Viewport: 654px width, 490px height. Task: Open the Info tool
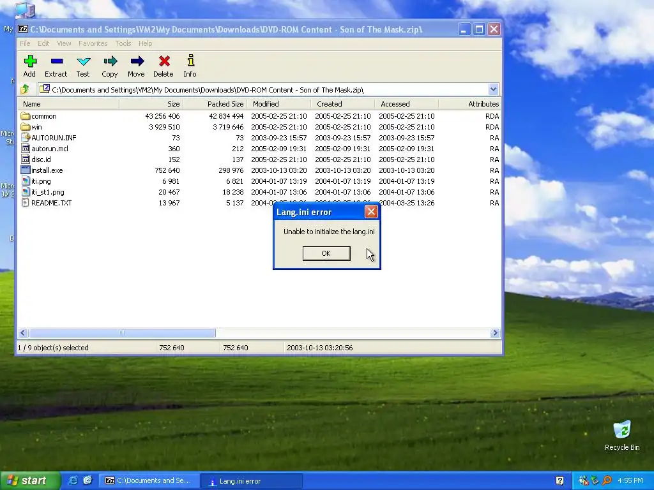[190, 61]
